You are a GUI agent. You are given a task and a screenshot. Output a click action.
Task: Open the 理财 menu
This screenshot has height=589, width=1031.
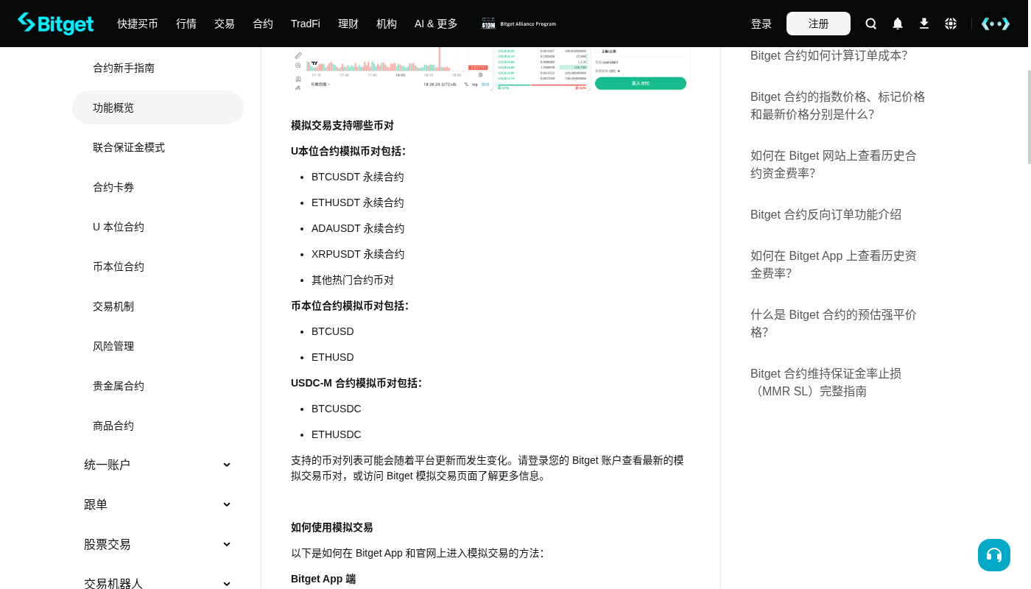[x=348, y=24]
